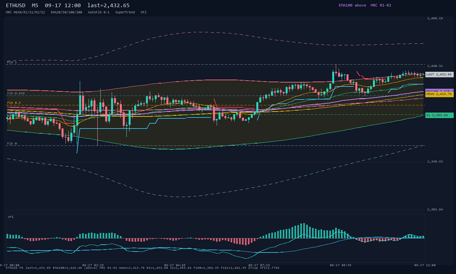Image resolution: width=456 pixels, height=274 pixels.
Task: Click the 2,302.64 price axis label
Action: point(435,209)
